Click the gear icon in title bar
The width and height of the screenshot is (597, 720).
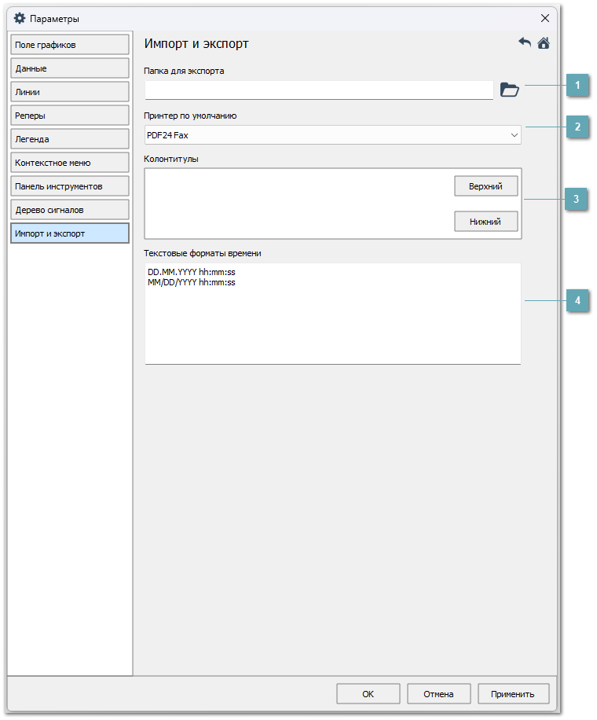(x=20, y=18)
